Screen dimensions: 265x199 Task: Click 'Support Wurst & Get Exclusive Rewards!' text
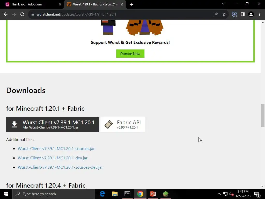click(130, 42)
